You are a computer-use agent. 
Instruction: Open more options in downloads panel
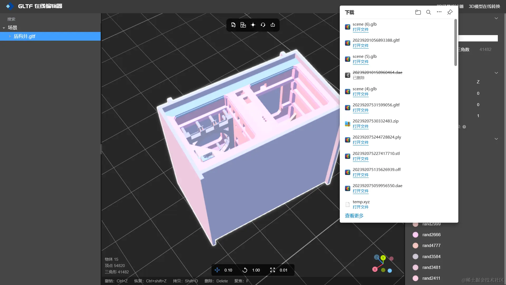pos(439,12)
